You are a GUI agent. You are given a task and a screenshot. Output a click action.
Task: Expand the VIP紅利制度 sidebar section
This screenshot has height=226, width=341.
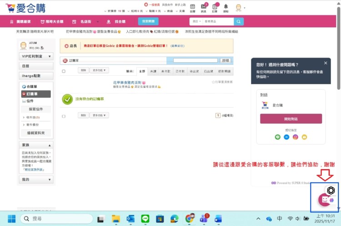point(36,56)
